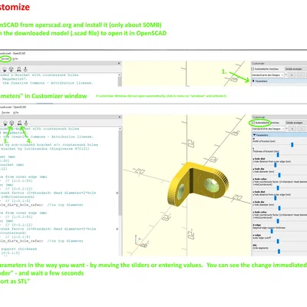This screenshot has width=307, height=307.
Task: Click the diagonal edge support thickness slider handle
Action: tap(272, 231)
